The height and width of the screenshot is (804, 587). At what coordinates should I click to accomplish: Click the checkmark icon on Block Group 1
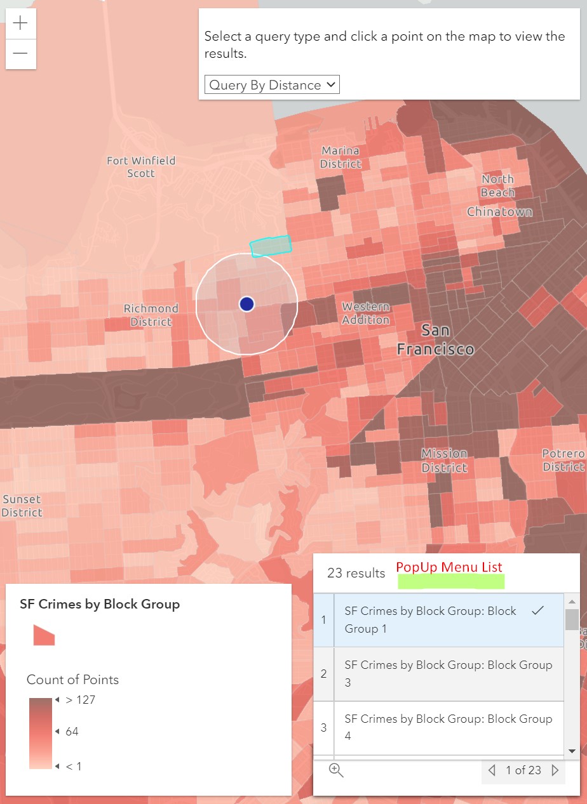tap(538, 611)
